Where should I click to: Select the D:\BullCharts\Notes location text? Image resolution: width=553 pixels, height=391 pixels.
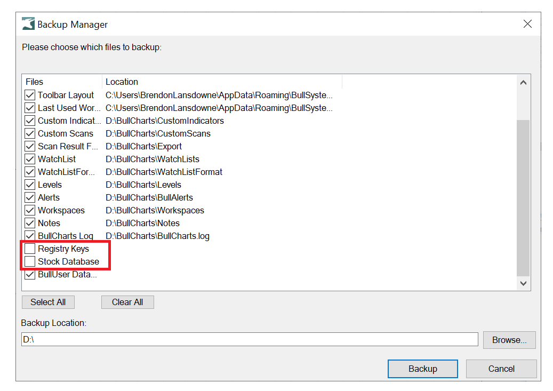[x=142, y=223]
